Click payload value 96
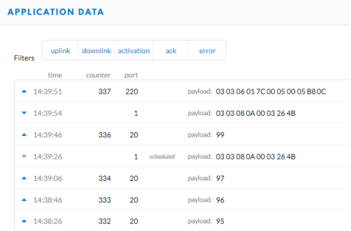351x231 pixels. pos(220,200)
